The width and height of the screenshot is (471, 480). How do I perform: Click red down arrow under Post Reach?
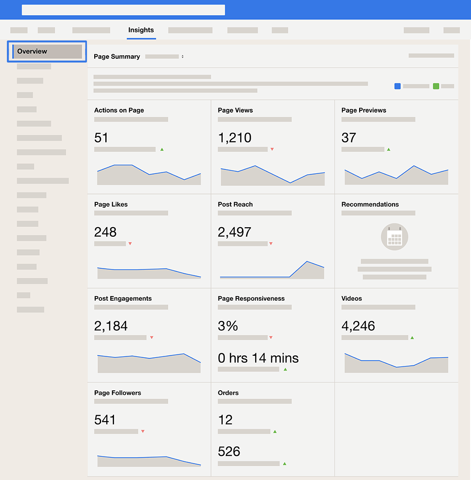pos(271,243)
